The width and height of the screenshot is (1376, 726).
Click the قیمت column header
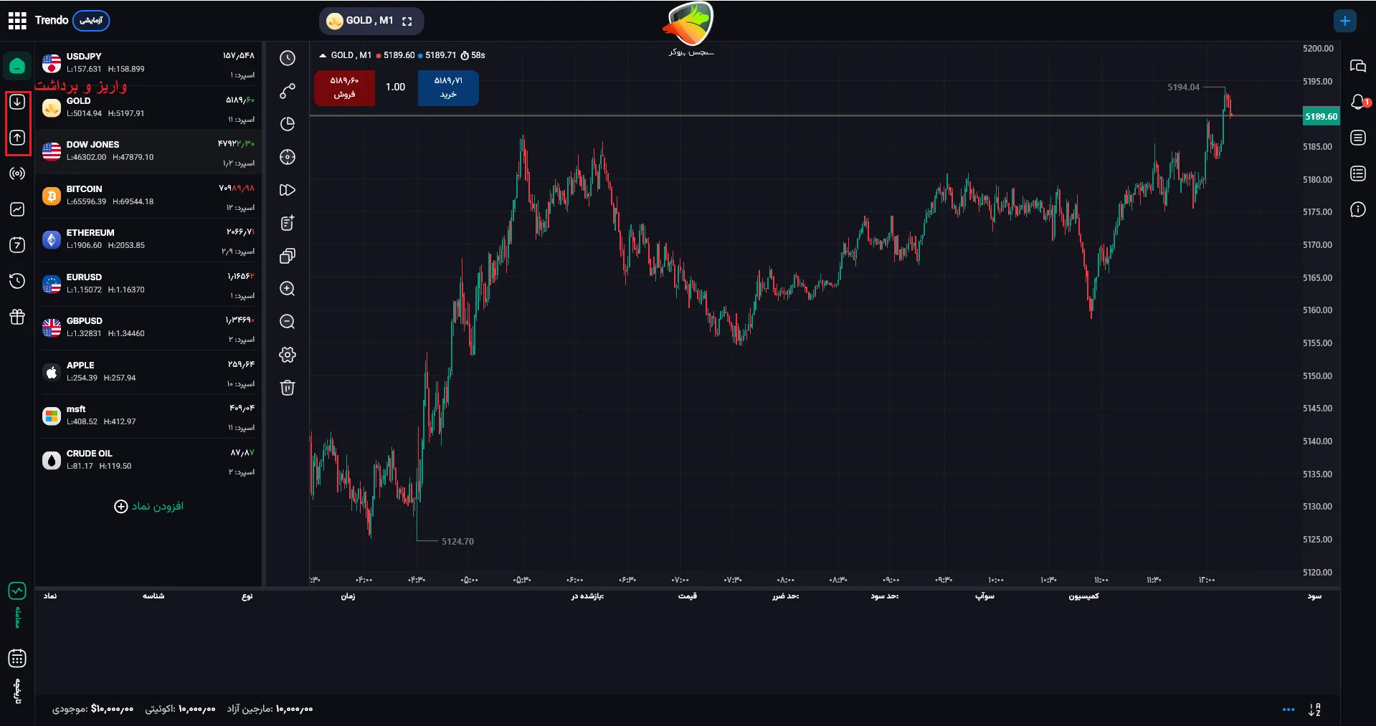(x=688, y=596)
